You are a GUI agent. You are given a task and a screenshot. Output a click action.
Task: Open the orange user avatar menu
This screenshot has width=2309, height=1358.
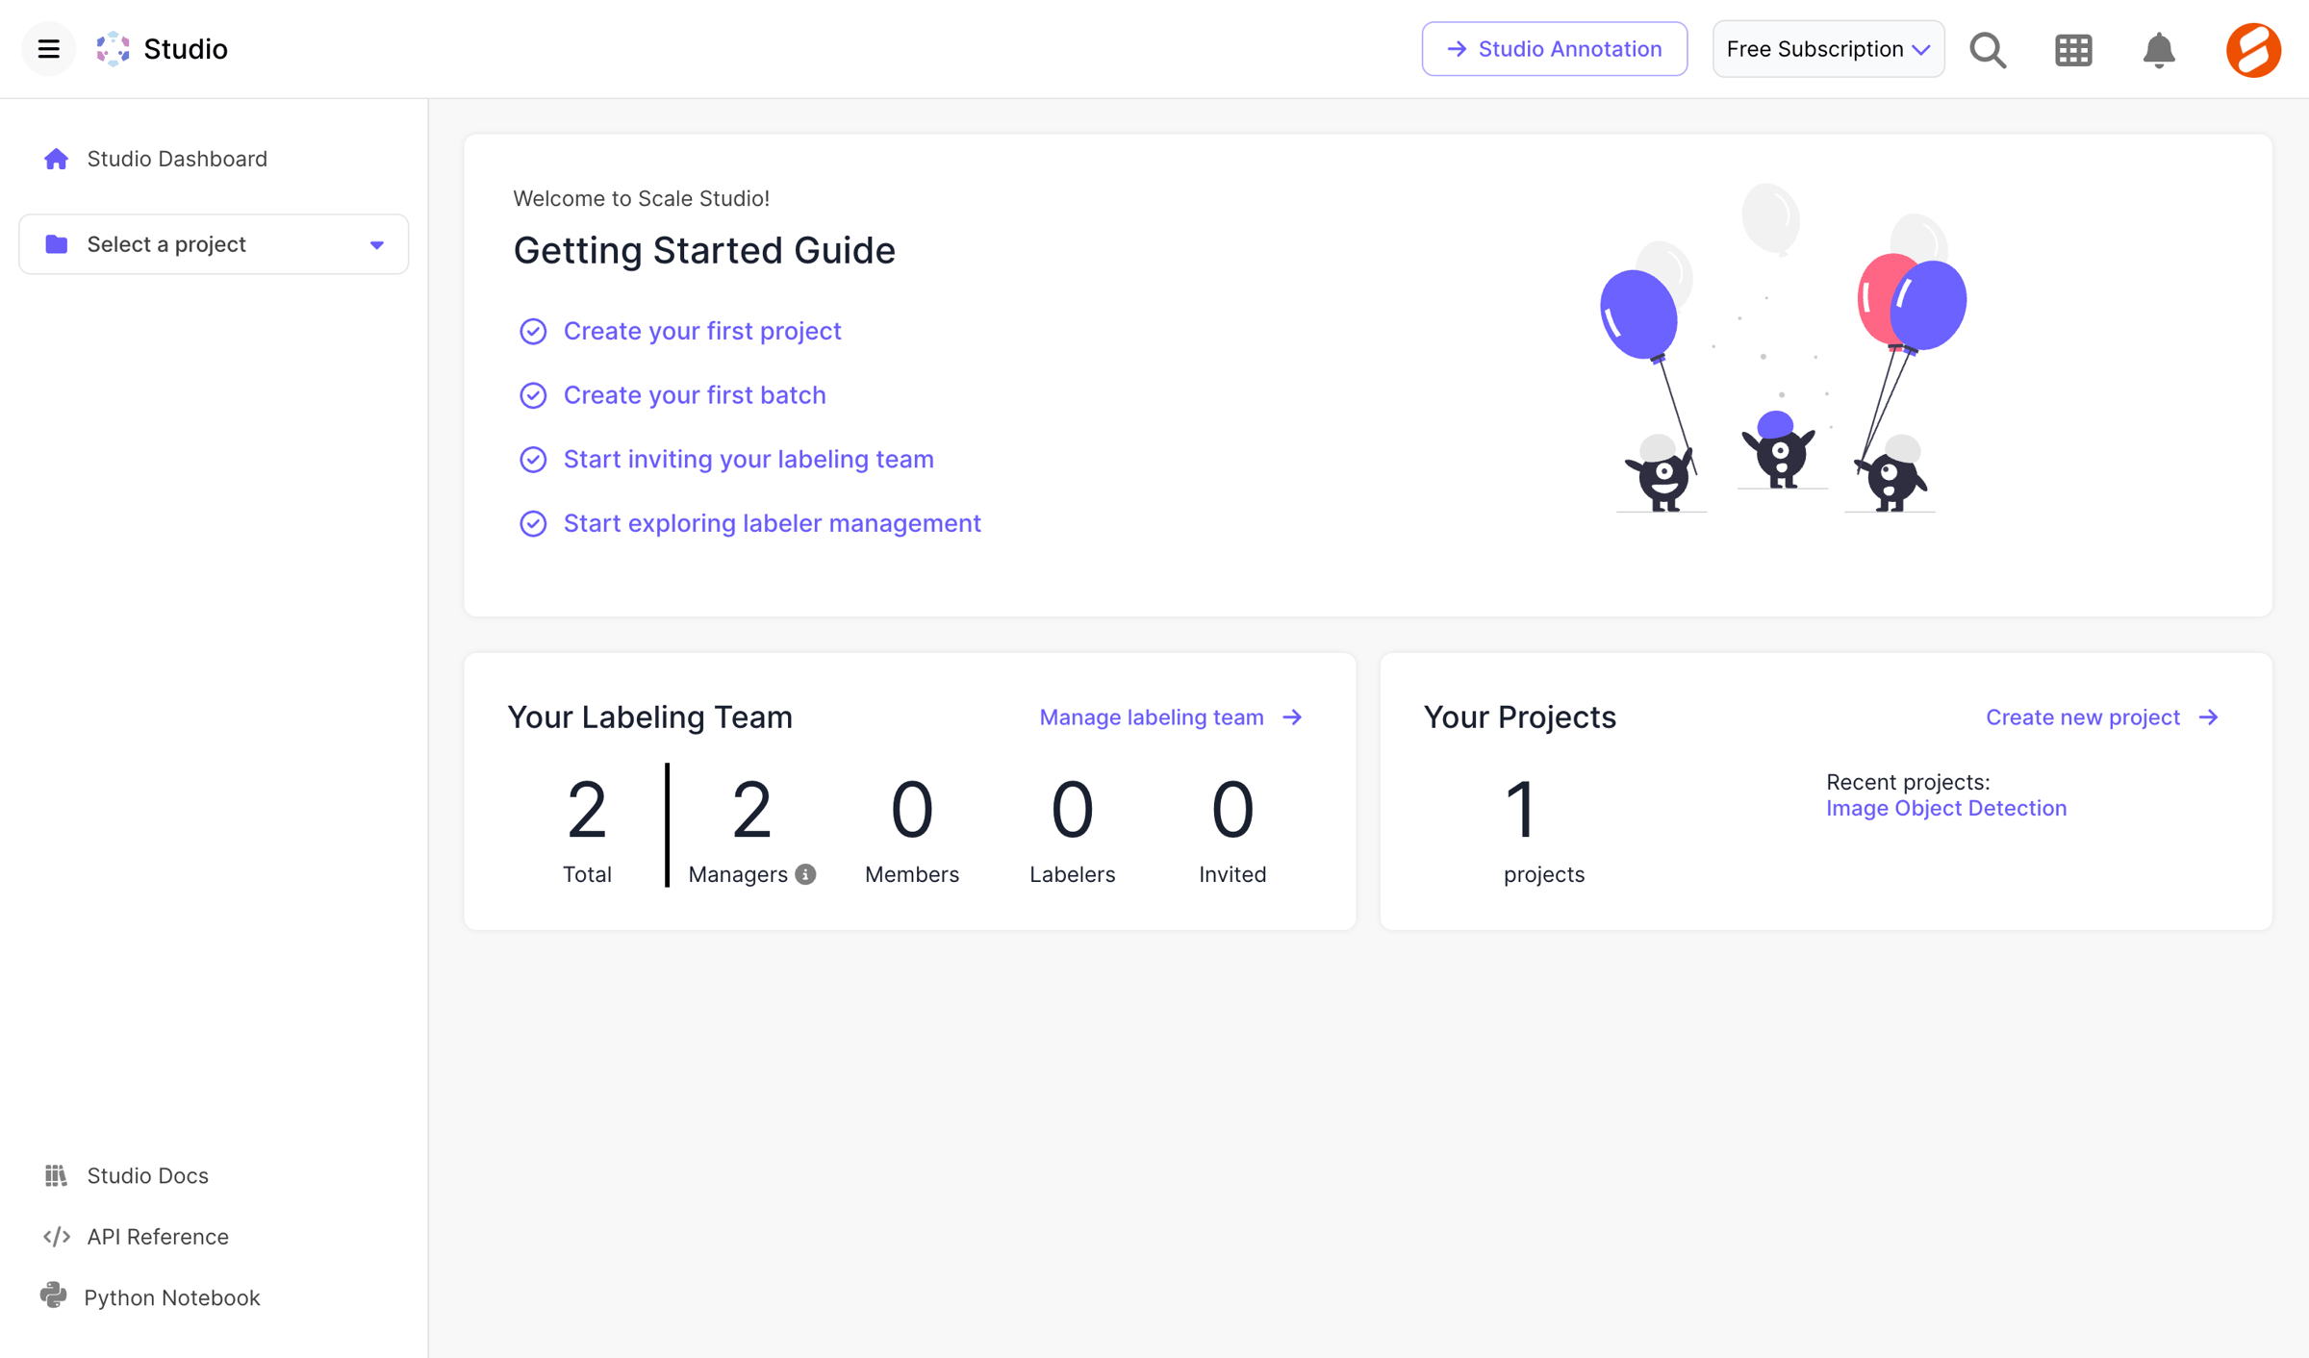[x=2253, y=49]
